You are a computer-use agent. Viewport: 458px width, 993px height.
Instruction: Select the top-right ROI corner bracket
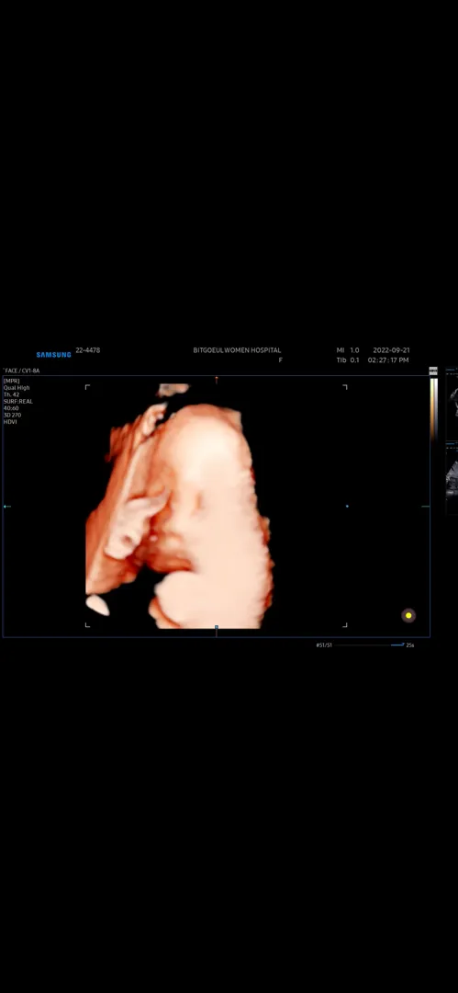point(345,386)
